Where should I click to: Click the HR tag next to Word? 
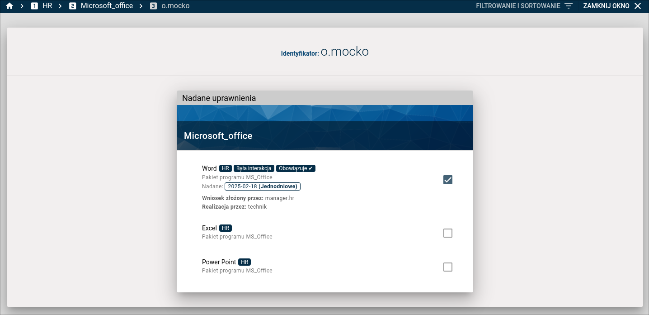tap(226, 168)
